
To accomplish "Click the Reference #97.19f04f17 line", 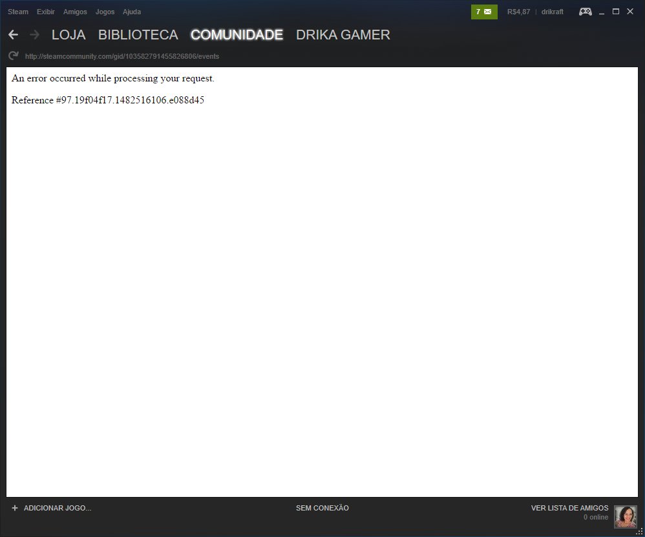I will (x=108, y=100).
